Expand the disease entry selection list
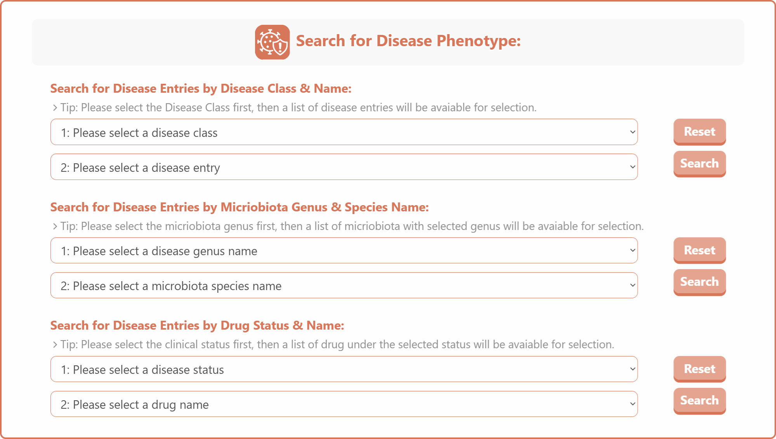The height and width of the screenshot is (439, 776). click(344, 167)
